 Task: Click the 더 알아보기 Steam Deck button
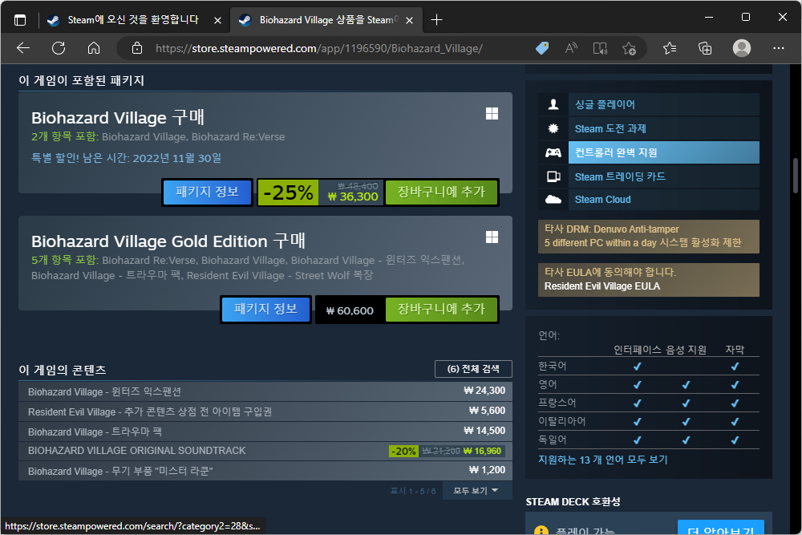721,528
